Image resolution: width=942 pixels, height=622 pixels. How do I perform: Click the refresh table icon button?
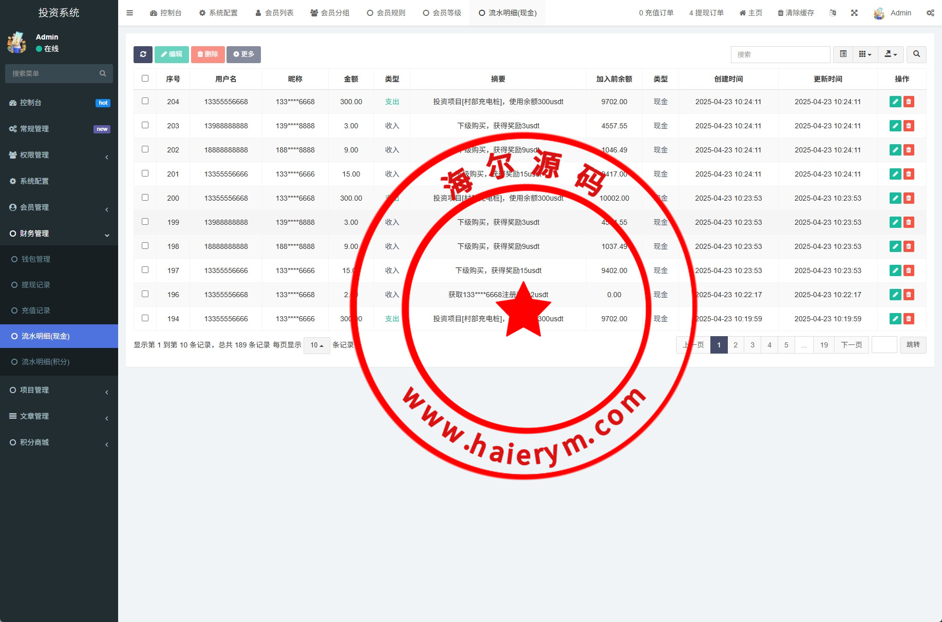[x=143, y=54]
